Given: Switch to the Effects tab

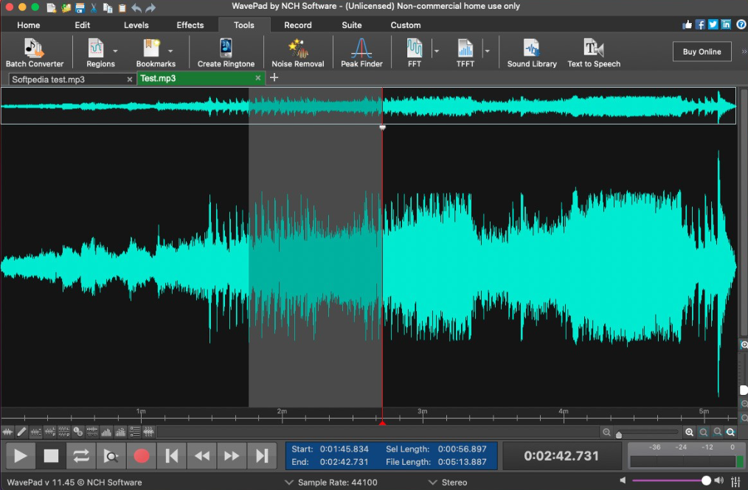Looking at the screenshot, I should [x=190, y=25].
